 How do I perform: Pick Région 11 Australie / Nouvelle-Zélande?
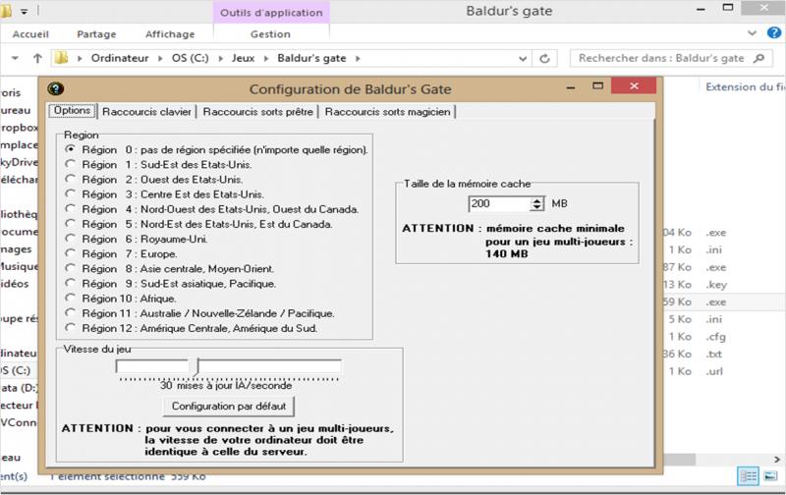pos(199,313)
